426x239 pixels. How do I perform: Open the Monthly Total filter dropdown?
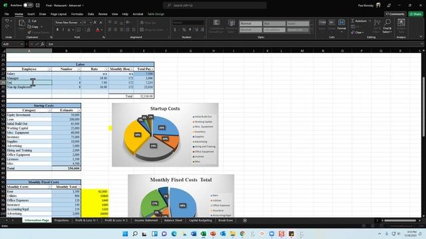point(79,187)
